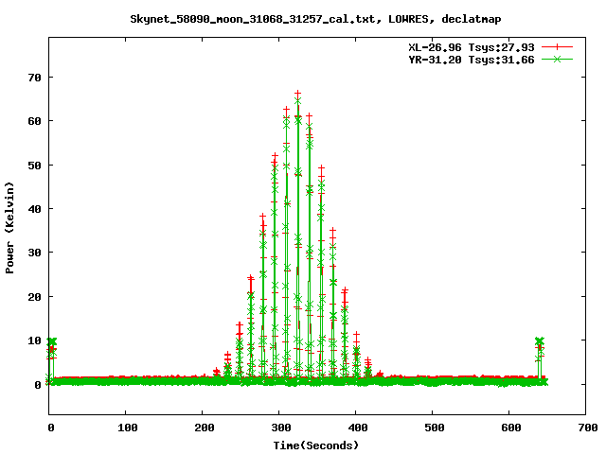Click the y-axis tick label 60
The height and width of the screenshot is (454, 606).
pos(34,121)
